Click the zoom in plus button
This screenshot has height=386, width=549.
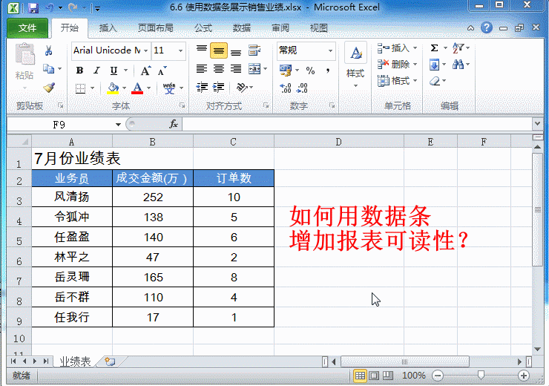point(524,376)
